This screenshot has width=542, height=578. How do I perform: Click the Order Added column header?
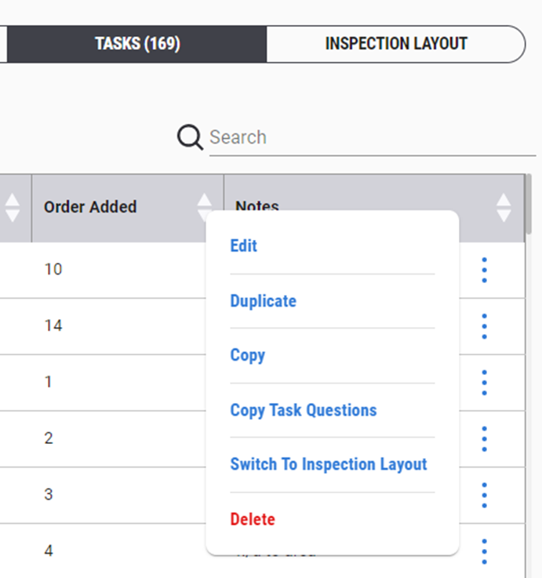pos(90,207)
